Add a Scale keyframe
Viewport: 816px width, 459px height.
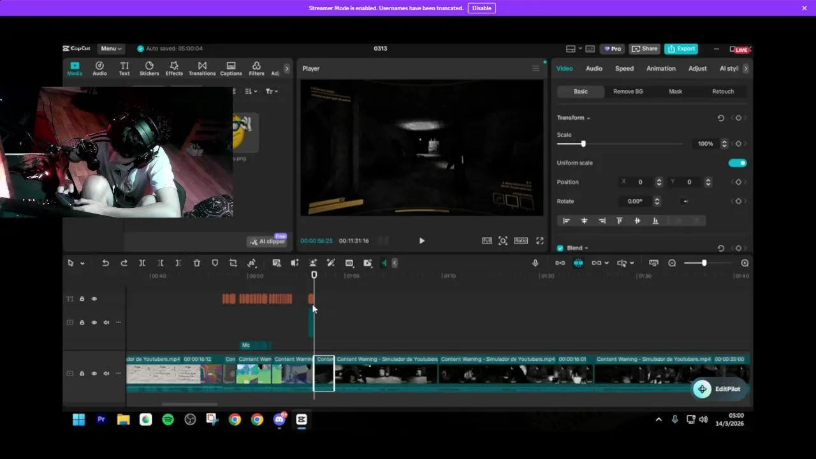[x=738, y=144]
